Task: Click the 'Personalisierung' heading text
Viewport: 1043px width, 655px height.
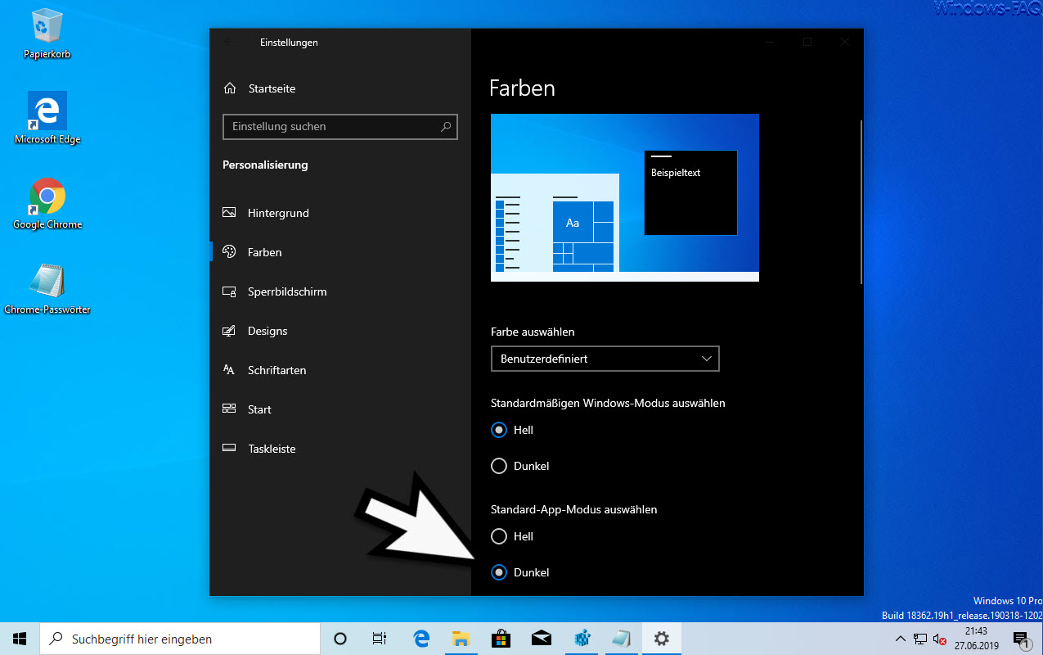Action: coord(265,165)
